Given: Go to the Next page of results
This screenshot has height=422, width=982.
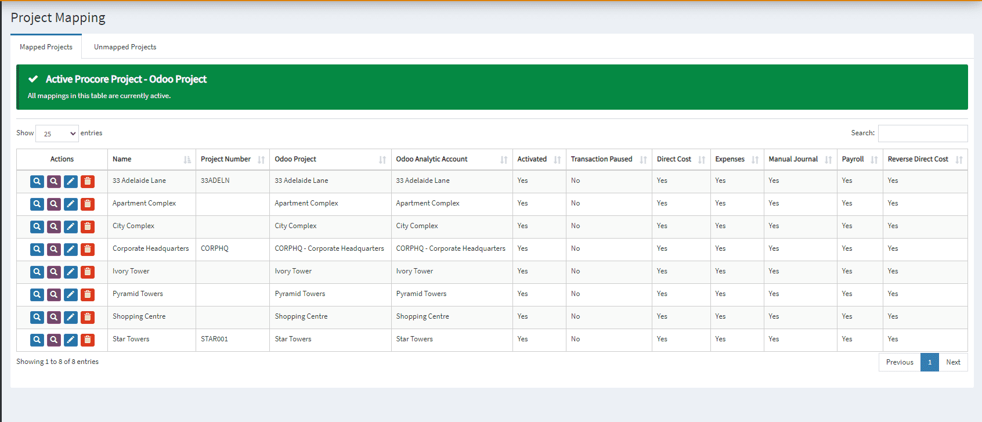Looking at the screenshot, I should (x=953, y=362).
